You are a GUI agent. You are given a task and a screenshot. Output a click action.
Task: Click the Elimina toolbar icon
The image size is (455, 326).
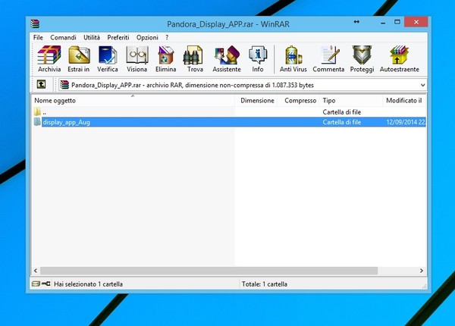(x=165, y=59)
